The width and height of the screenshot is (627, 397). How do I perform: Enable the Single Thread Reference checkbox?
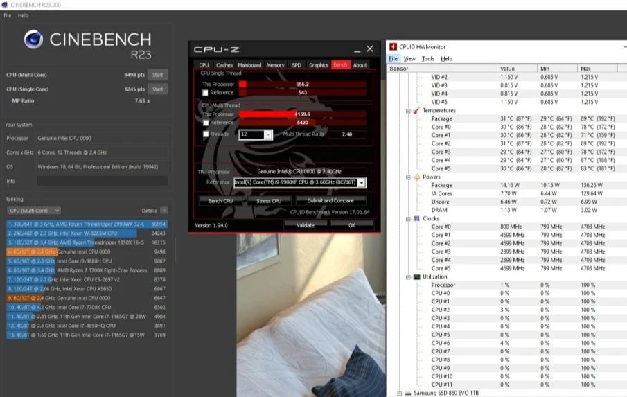pos(205,93)
